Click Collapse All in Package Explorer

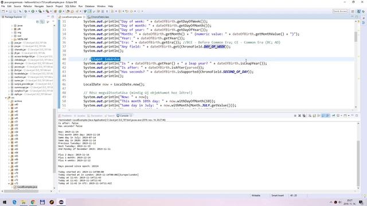point(37,22)
